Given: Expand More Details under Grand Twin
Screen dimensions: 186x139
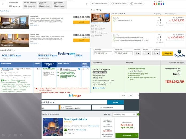Looking at the screenshot, I should pyautogui.click(x=34, y=43).
